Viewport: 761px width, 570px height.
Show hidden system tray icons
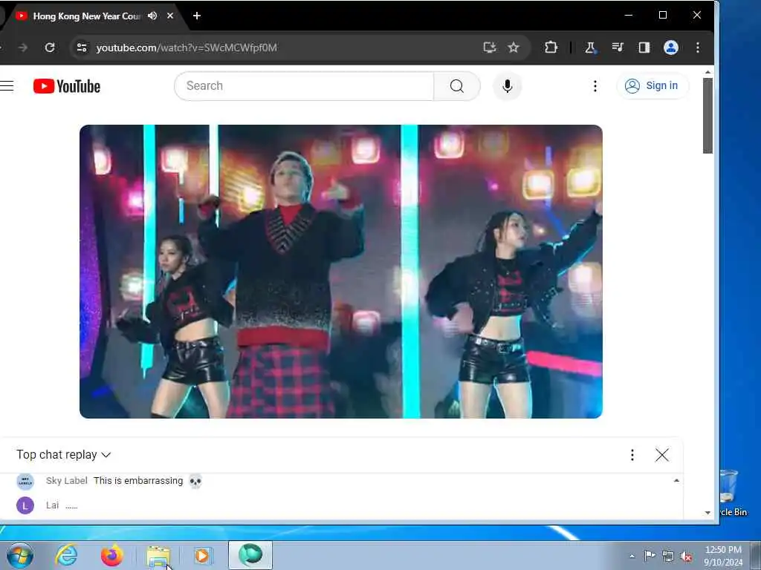click(632, 556)
